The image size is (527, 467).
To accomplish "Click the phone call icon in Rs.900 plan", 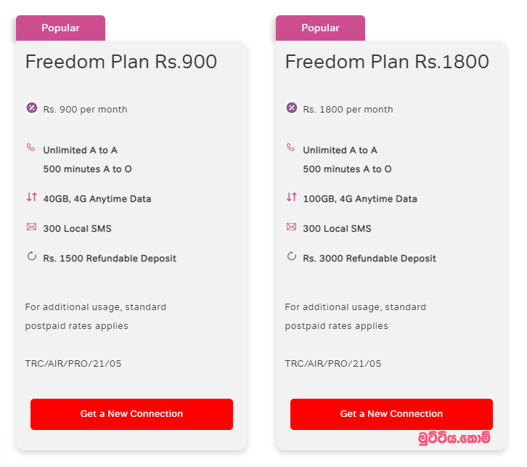I will tap(31, 147).
